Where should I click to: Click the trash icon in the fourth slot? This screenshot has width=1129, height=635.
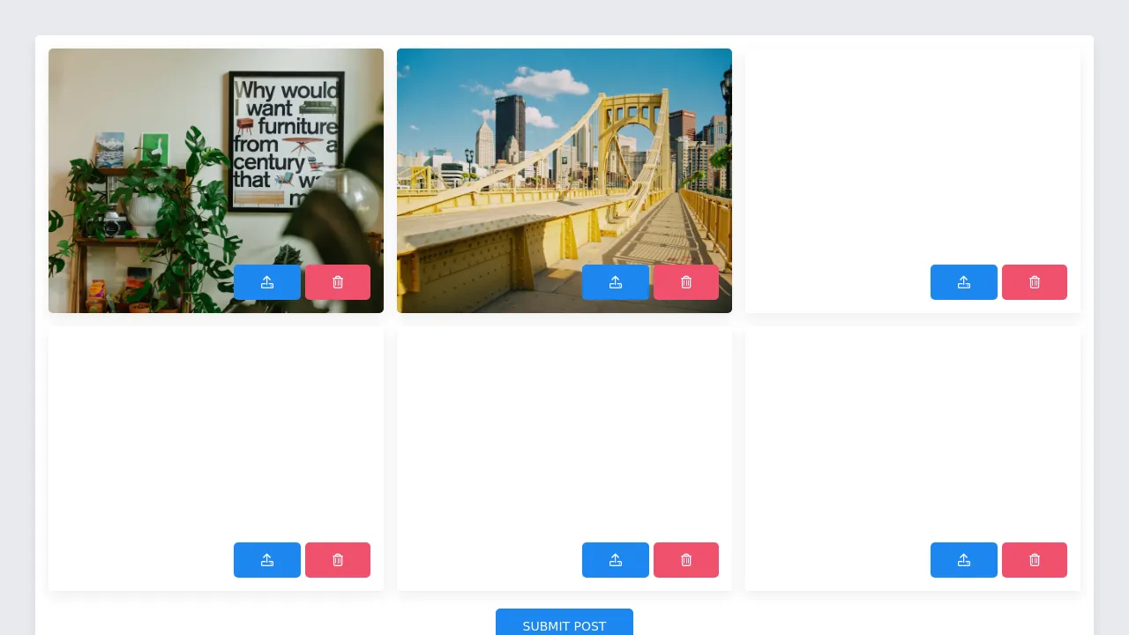pyautogui.click(x=338, y=560)
